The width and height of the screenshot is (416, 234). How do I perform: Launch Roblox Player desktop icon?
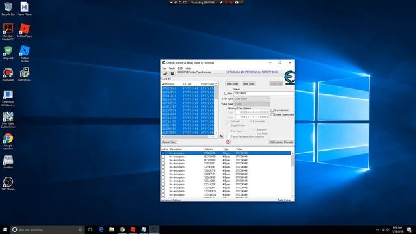pyautogui.click(x=25, y=31)
